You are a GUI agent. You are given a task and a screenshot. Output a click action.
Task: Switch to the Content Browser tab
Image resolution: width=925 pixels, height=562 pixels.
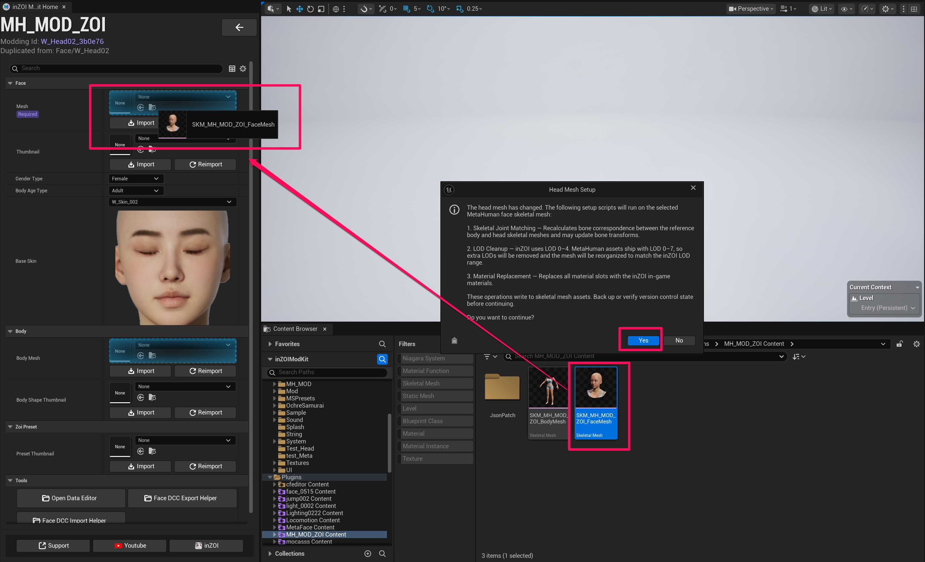[295, 329]
